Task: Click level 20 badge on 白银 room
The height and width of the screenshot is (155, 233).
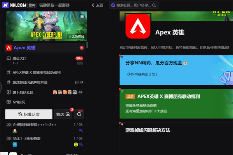Action: 9,125
